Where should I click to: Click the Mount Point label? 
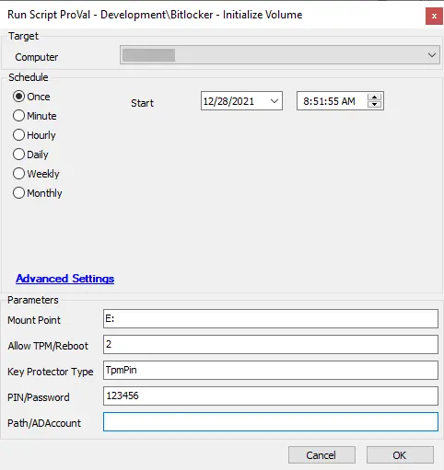click(x=34, y=320)
